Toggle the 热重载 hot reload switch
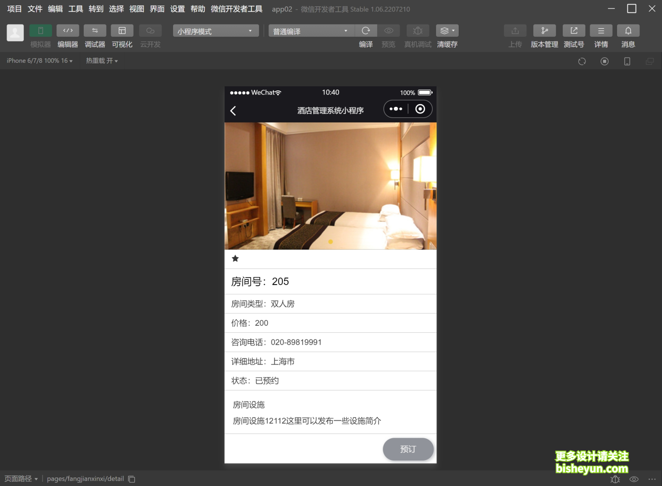Screen dimensions: 662x486 (101, 61)
